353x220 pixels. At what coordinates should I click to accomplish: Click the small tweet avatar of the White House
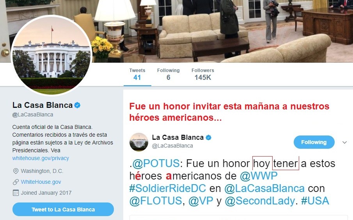click(139, 142)
